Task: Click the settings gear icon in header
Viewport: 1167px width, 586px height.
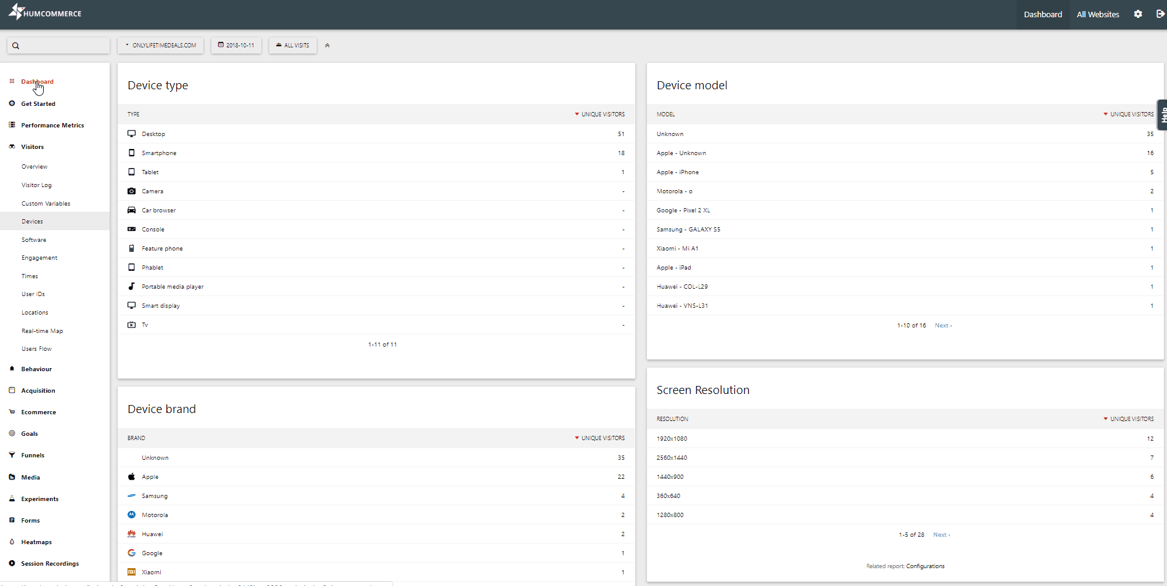Action: tap(1137, 14)
